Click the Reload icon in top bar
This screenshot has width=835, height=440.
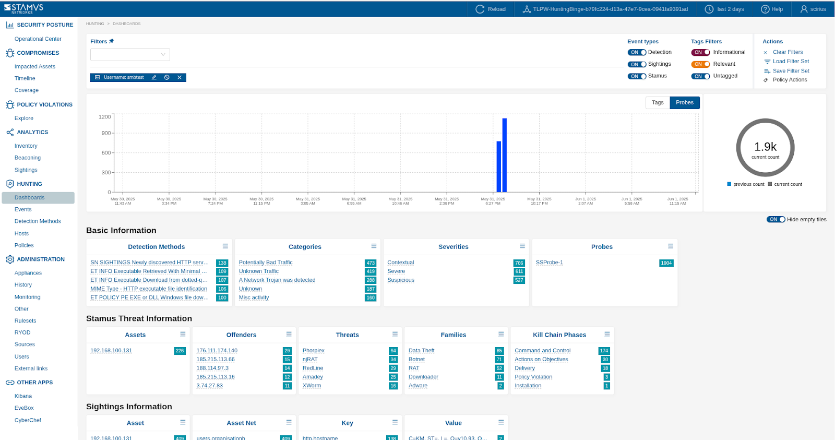point(480,9)
